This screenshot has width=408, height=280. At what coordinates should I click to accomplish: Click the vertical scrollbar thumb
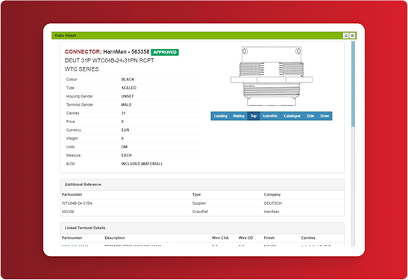pos(353,84)
